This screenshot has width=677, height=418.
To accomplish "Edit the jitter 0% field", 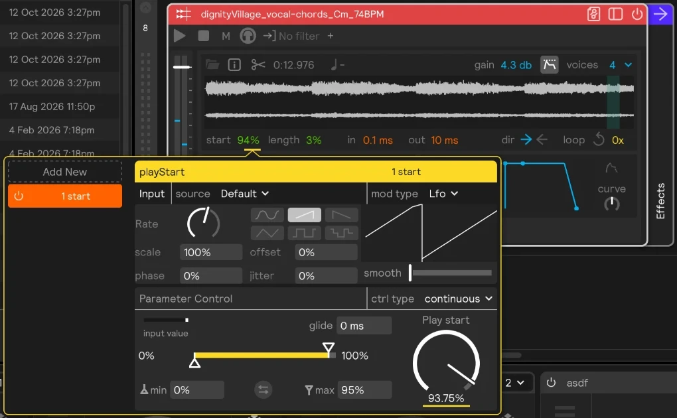I will pos(326,275).
